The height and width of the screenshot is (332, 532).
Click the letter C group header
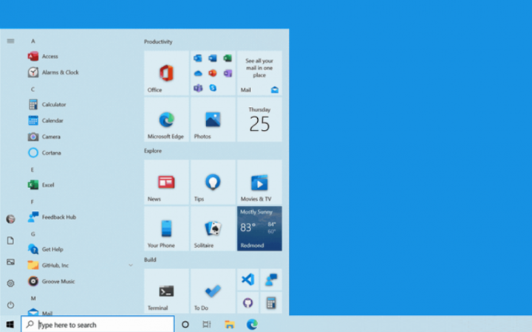pyautogui.click(x=33, y=89)
